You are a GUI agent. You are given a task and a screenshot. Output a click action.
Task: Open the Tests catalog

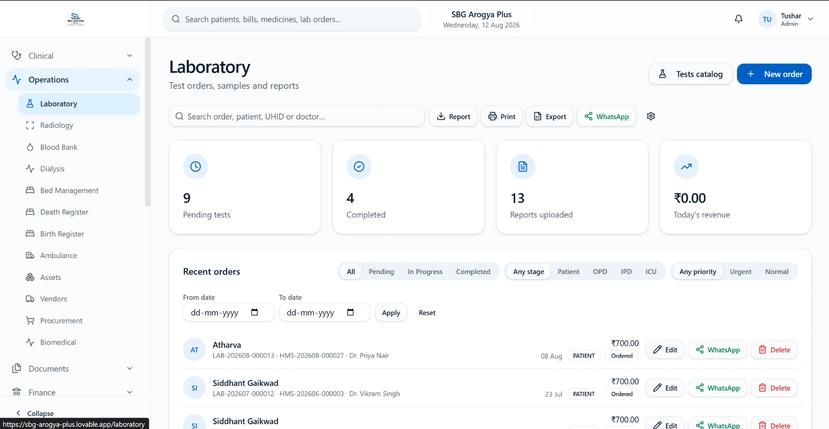pos(690,74)
